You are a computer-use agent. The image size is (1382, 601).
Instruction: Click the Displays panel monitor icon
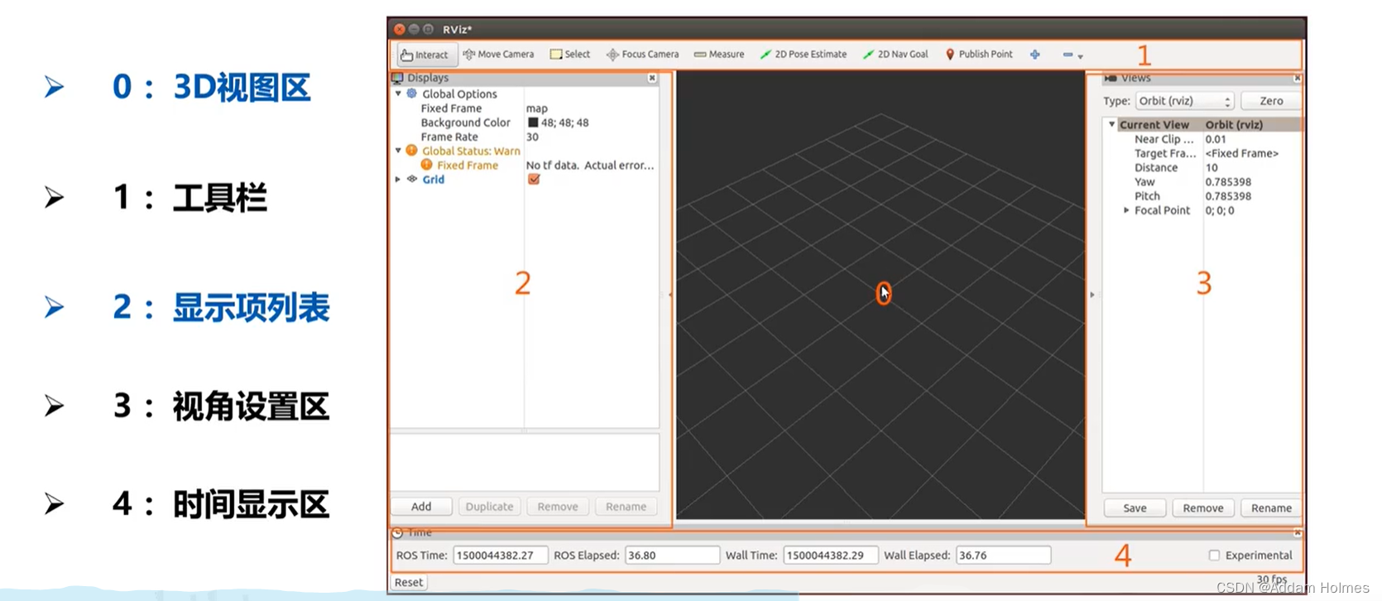(397, 78)
